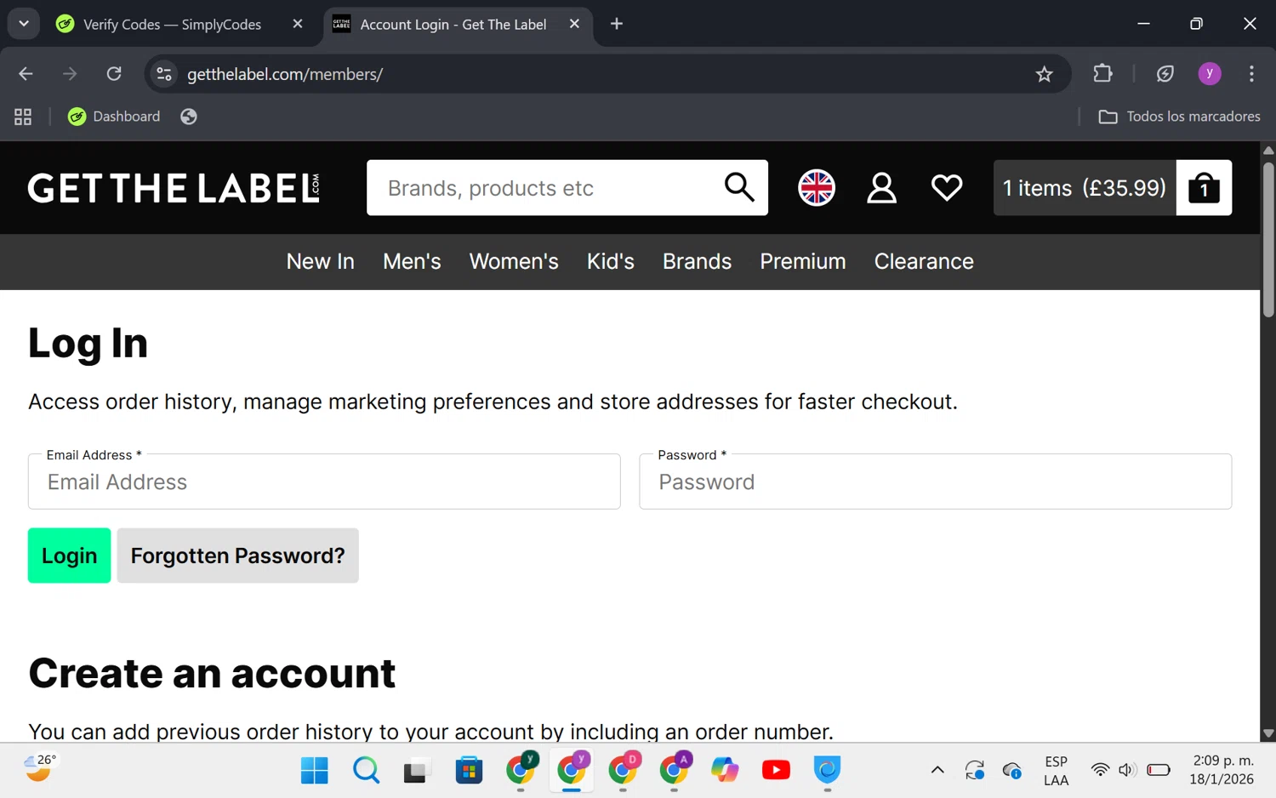Open the Brands navigation menu
Image resolution: width=1276 pixels, height=798 pixels.
click(697, 261)
